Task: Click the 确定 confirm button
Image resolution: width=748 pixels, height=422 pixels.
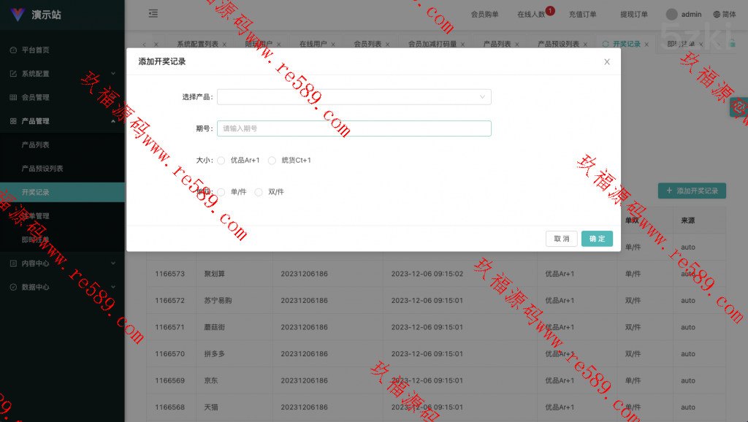Action: 597,239
